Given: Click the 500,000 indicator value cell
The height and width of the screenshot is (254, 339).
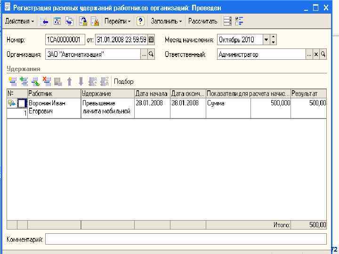Looking at the screenshot, I should coord(271,108).
